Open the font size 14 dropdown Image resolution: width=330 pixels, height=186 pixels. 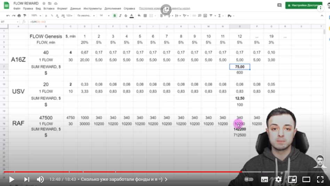coord(104,16)
